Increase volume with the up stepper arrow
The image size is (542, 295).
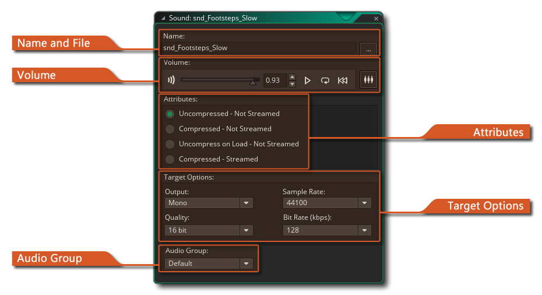293,77
